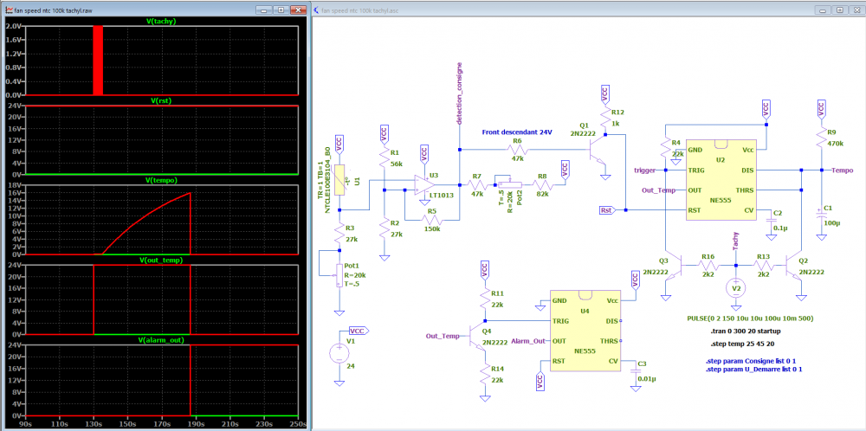Viewport: 866px width, 431px height.
Task: Select the U2 NE555 timer block
Action: tap(721, 180)
